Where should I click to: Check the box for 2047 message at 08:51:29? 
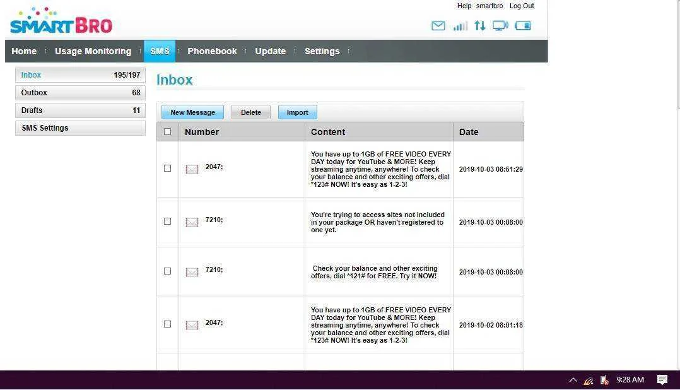coord(167,168)
